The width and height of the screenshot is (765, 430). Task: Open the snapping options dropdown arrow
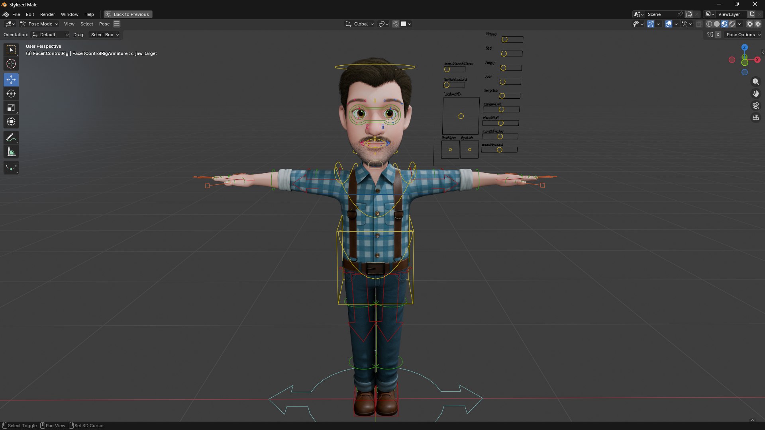[410, 24]
